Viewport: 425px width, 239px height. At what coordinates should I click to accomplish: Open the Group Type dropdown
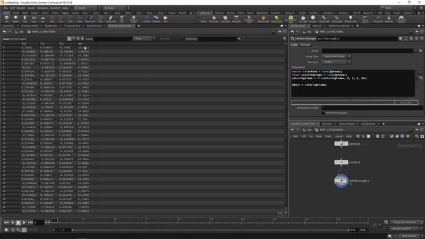[336, 56]
